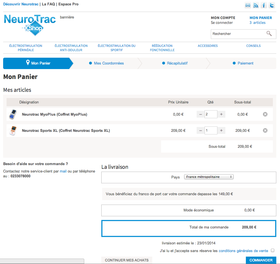Open Électrostimulation Anti-Douleur menu
The width and height of the screenshot is (280, 264).
[x=71, y=48]
